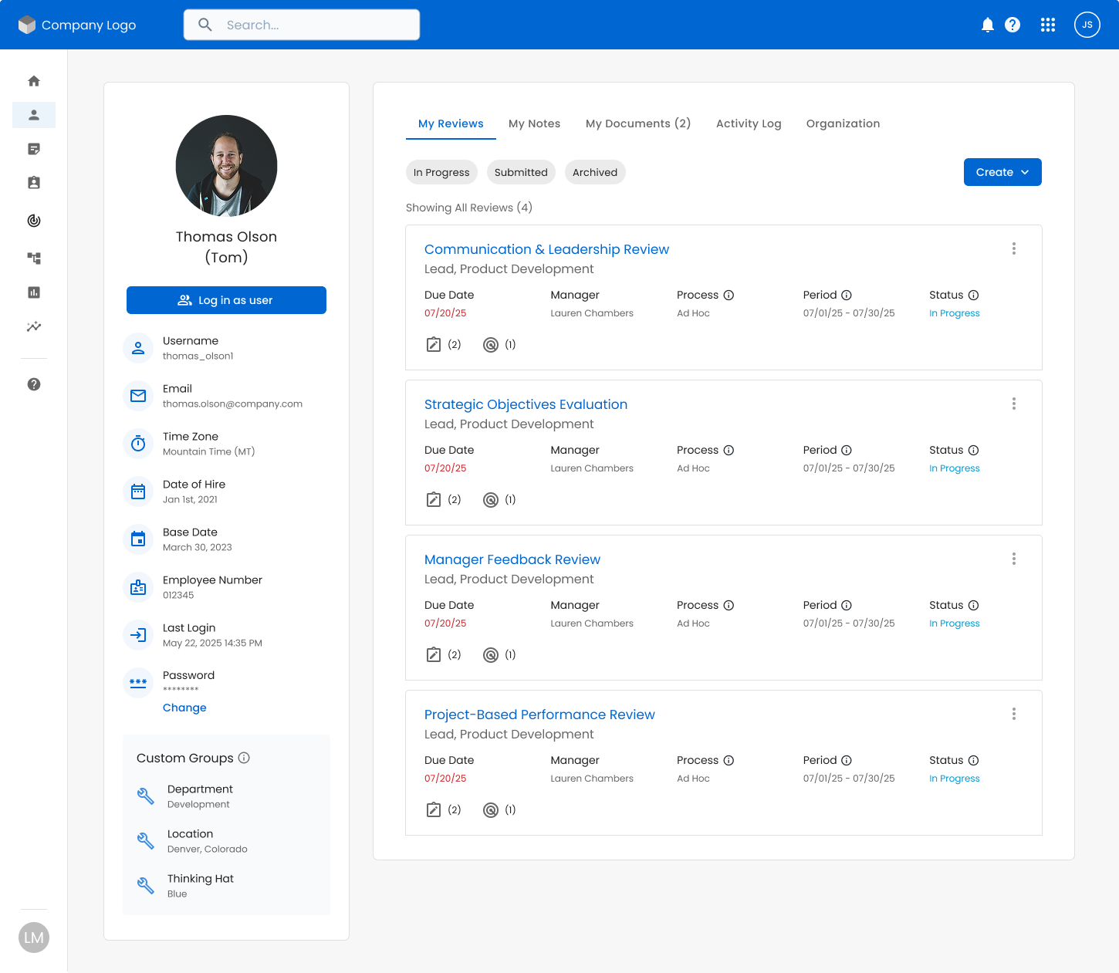The width and height of the screenshot is (1119, 973).
Task: Click the clipboard icon on Communication & Leadership Review
Action: click(x=434, y=344)
